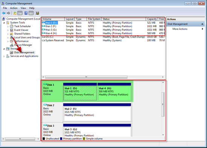
Task: Sort by the Layout column header
Action: (x=70, y=19)
